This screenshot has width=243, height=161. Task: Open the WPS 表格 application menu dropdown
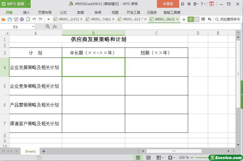tap(29, 4)
